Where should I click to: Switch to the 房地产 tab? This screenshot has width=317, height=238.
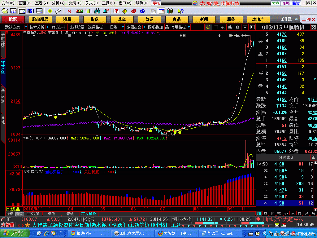tap(258, 19)
